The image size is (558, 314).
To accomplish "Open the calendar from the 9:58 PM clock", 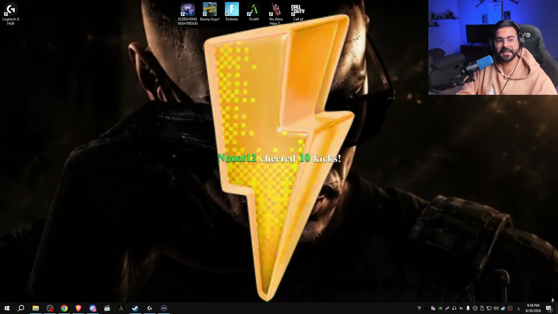I will pos(533,308).
